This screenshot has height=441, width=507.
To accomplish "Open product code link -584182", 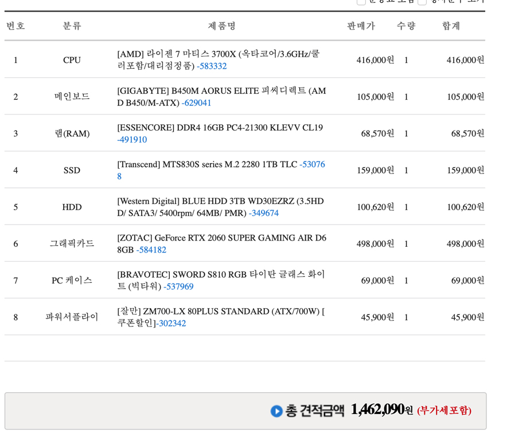I will [x=151, y=250].
